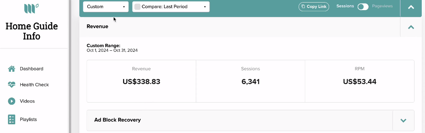Viewport: 425px width, 133px height.
Task: Click the Revenue US$338.83 card
Action: click(141, 81)
